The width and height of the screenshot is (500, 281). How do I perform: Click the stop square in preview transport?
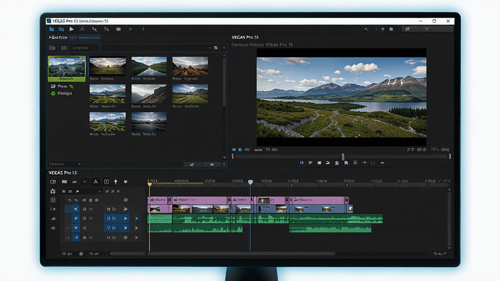point(319,163)
